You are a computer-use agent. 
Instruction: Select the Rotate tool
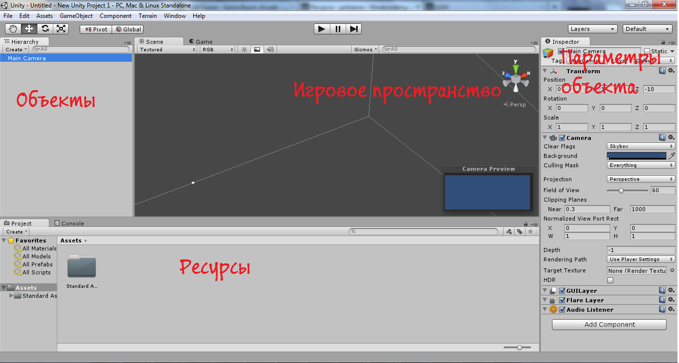point(45,29)
